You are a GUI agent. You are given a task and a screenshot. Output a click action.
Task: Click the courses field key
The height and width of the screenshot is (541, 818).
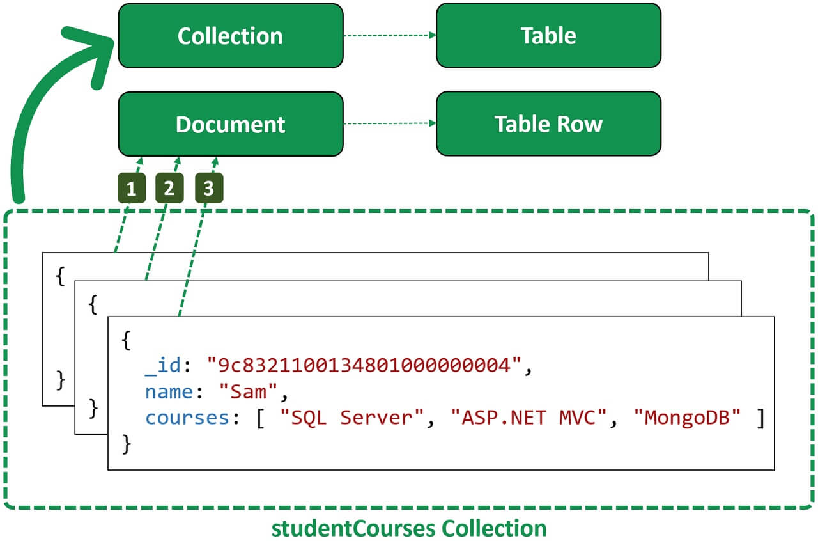(x=187, y=418)
